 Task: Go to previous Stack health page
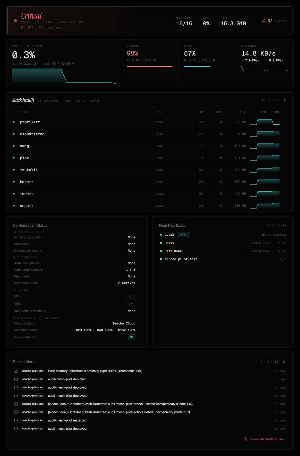point(262,100)
